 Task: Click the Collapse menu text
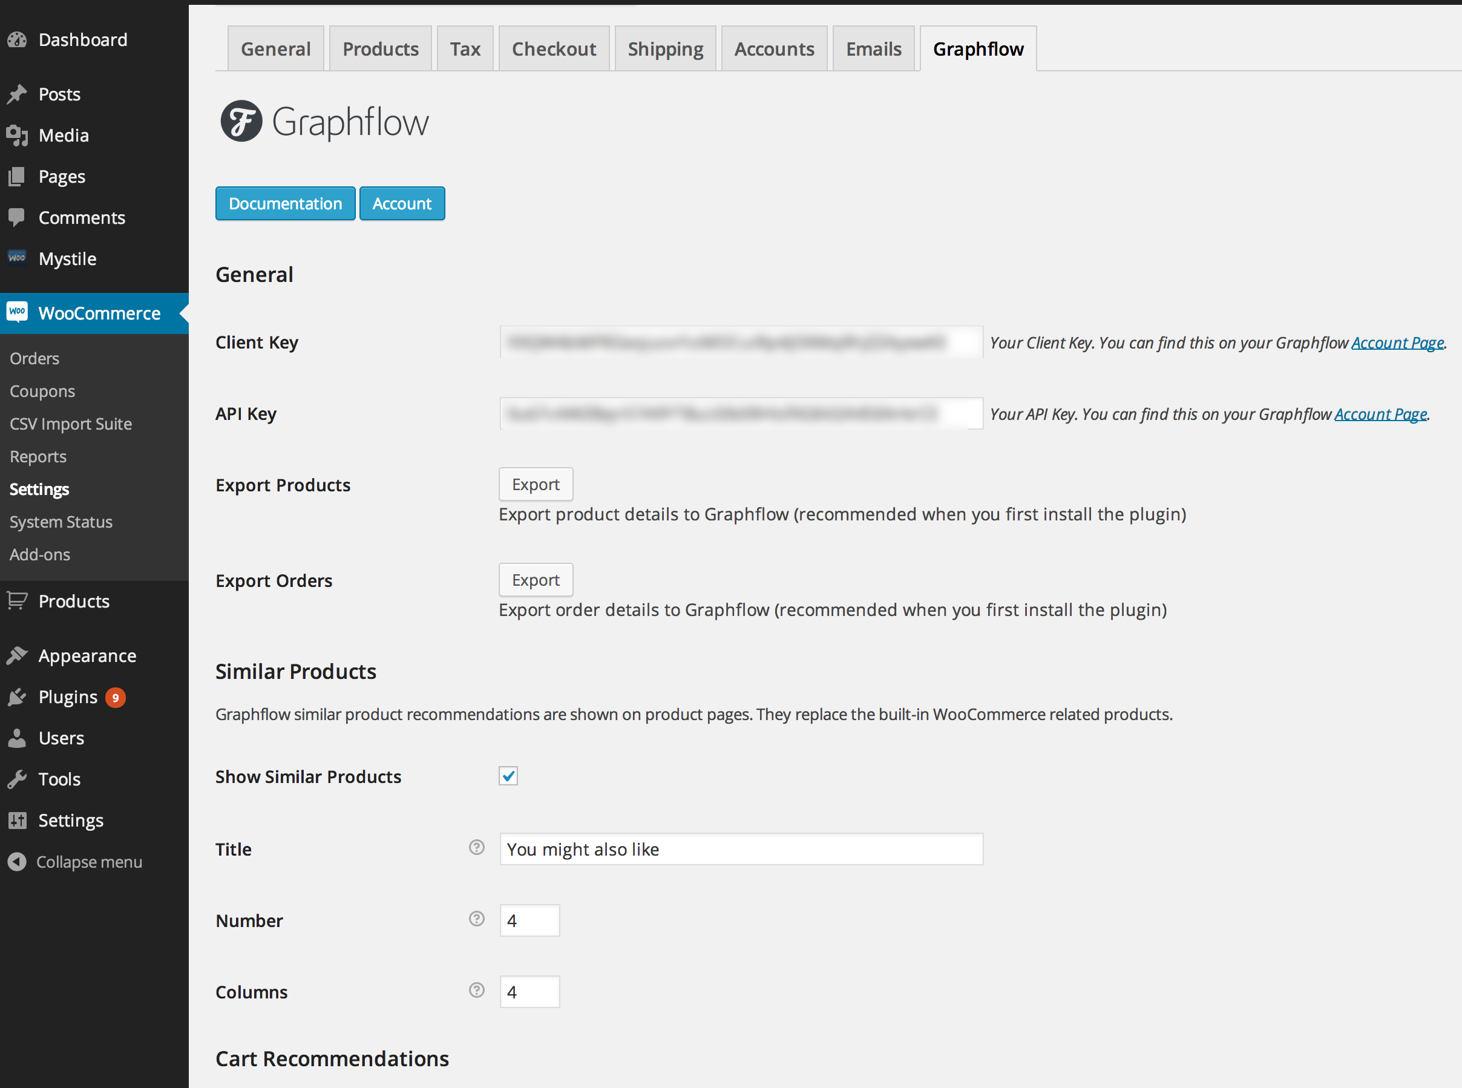(x=89, y=862)
